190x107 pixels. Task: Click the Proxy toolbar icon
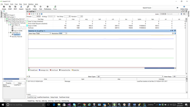pos(55,7)
